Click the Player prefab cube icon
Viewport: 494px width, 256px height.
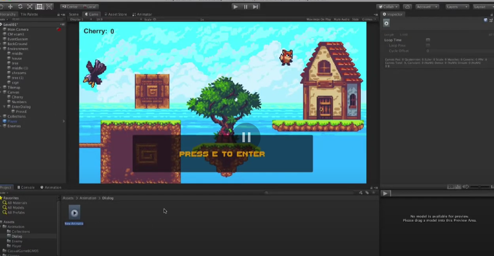tap(4, 121)
